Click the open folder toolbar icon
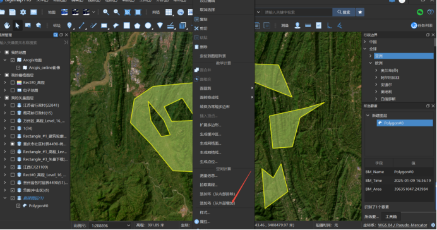 (x=3, y=12)
